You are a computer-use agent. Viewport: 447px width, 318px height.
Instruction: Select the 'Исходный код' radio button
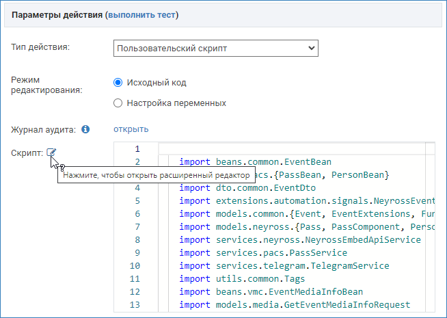pyautogui.click(x=118, y=83)
